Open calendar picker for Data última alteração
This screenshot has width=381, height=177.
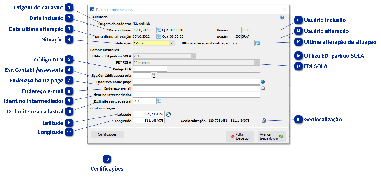[159, 37]
